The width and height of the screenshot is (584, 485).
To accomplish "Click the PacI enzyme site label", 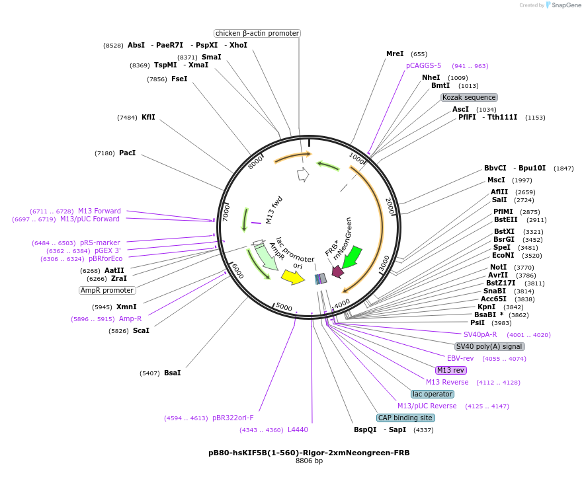I will 127,153.
